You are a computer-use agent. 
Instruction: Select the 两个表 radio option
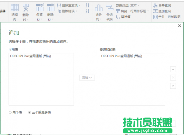tap(10, 113)
